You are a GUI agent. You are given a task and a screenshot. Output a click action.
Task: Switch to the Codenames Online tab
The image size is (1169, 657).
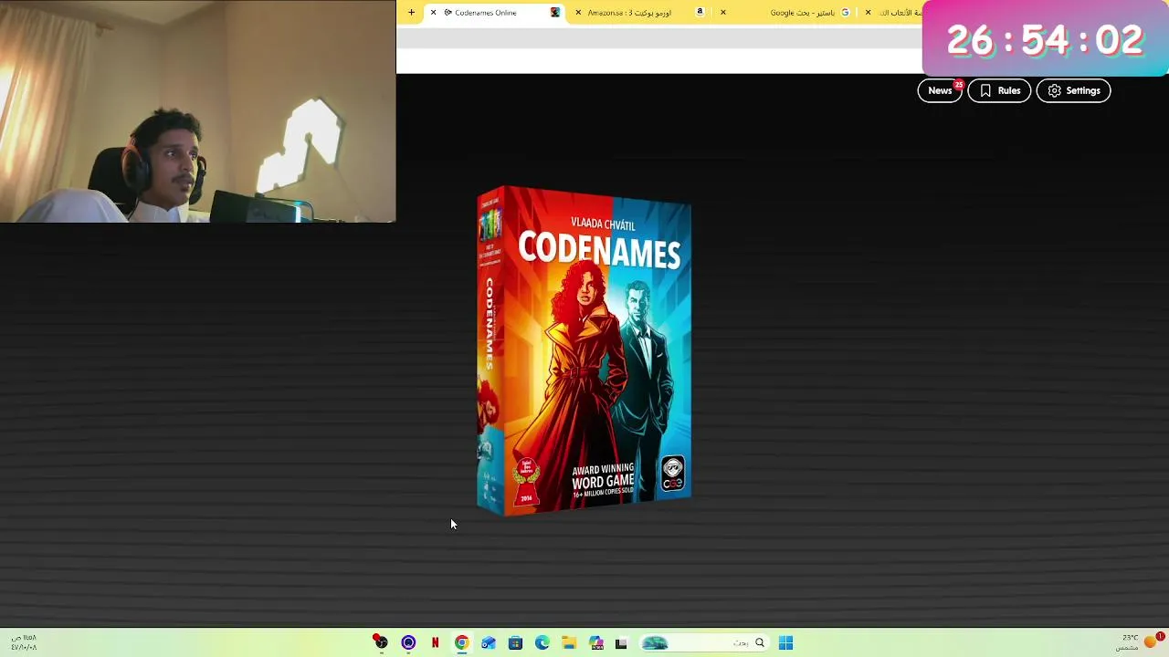tap(493, 12)
